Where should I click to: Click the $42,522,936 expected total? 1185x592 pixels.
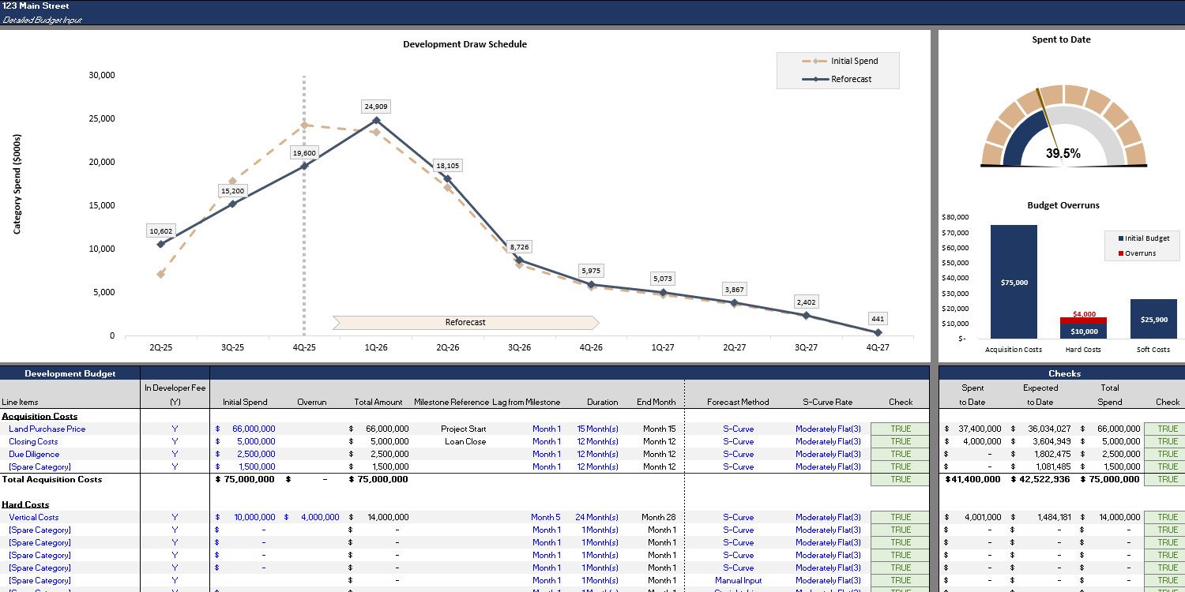coord(1040,479)
